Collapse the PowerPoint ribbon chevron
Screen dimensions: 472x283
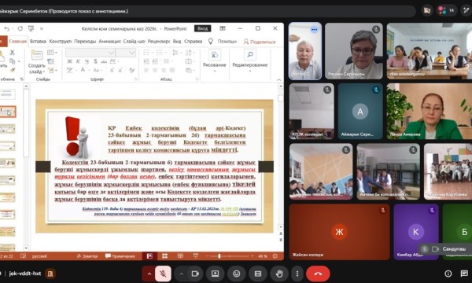[278, 79]
